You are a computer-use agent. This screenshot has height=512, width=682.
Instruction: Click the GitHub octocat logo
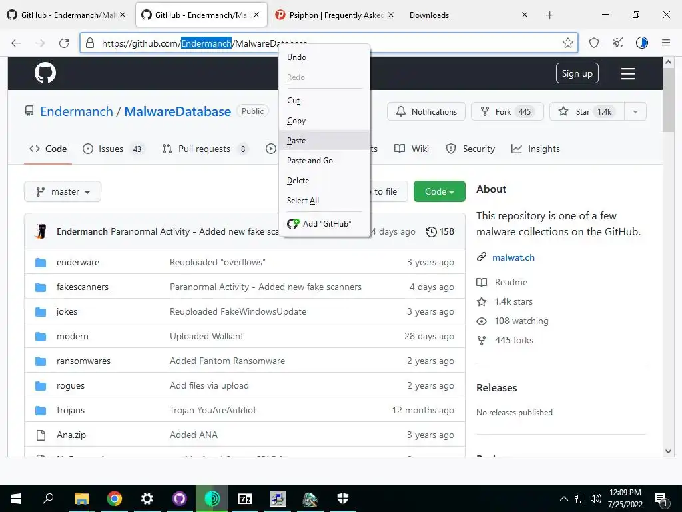click(45, 73)
